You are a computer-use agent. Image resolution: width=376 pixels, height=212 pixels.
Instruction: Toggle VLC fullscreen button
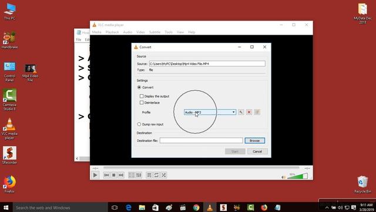[x=132, y=175]
